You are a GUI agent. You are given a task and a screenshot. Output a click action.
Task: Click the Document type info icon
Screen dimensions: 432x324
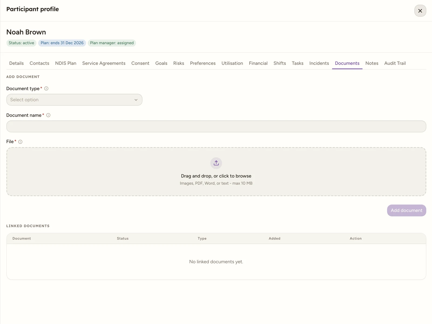(46, 89)
